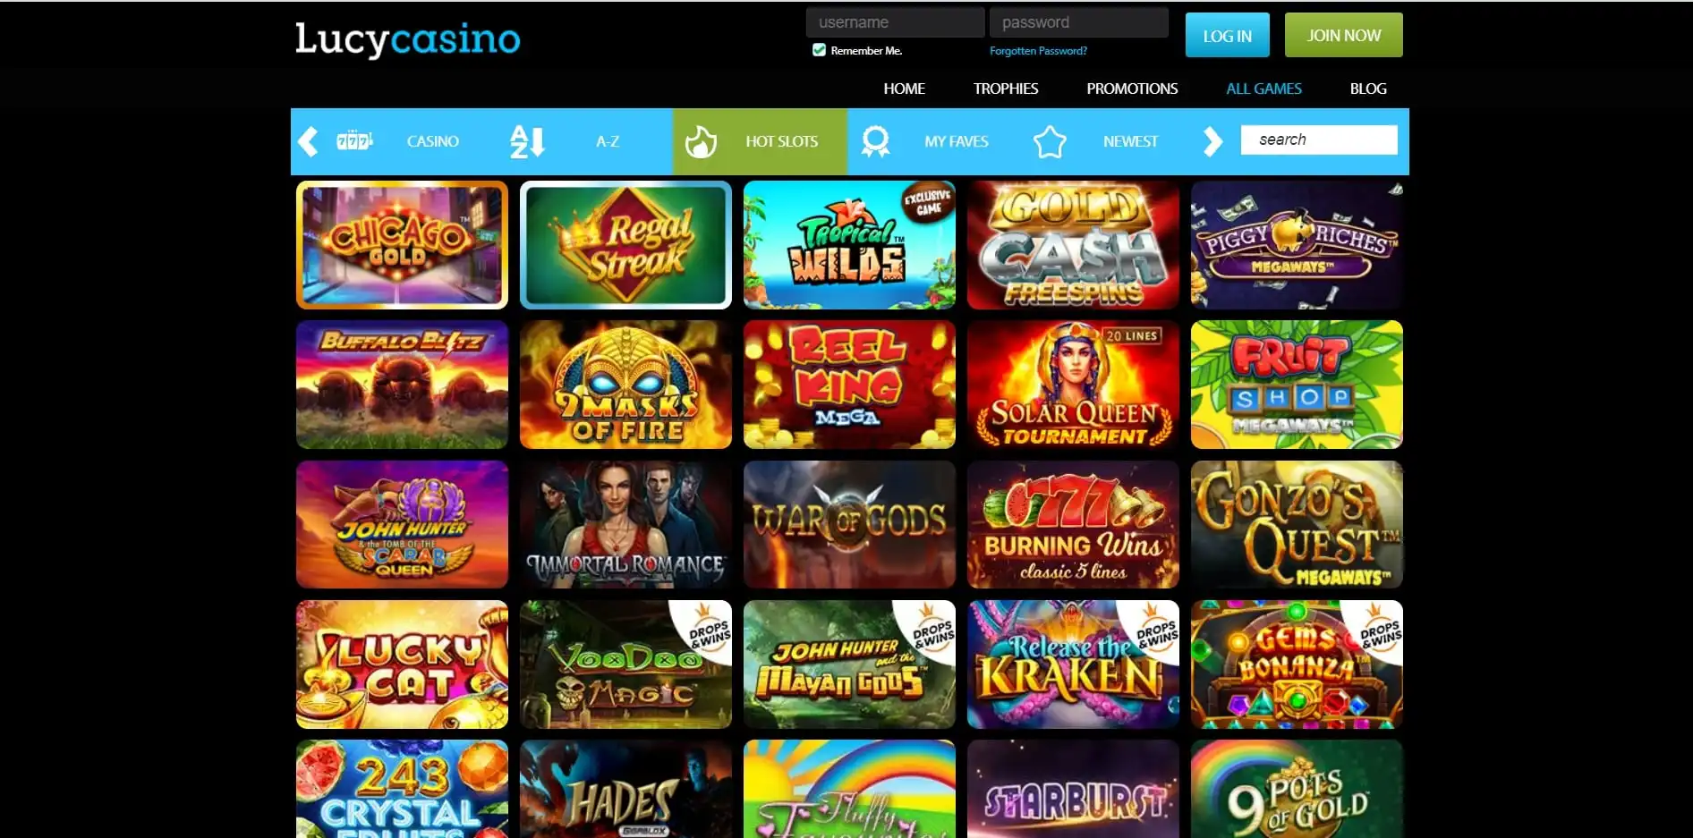The width and height of the screenshot is (1693, 838).
Task: Launch the Gonzo's Quest Megaways game
Action: (1297, 525)
